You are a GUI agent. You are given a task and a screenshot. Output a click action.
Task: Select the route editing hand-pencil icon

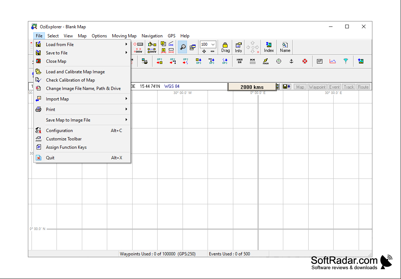(152, 44)
